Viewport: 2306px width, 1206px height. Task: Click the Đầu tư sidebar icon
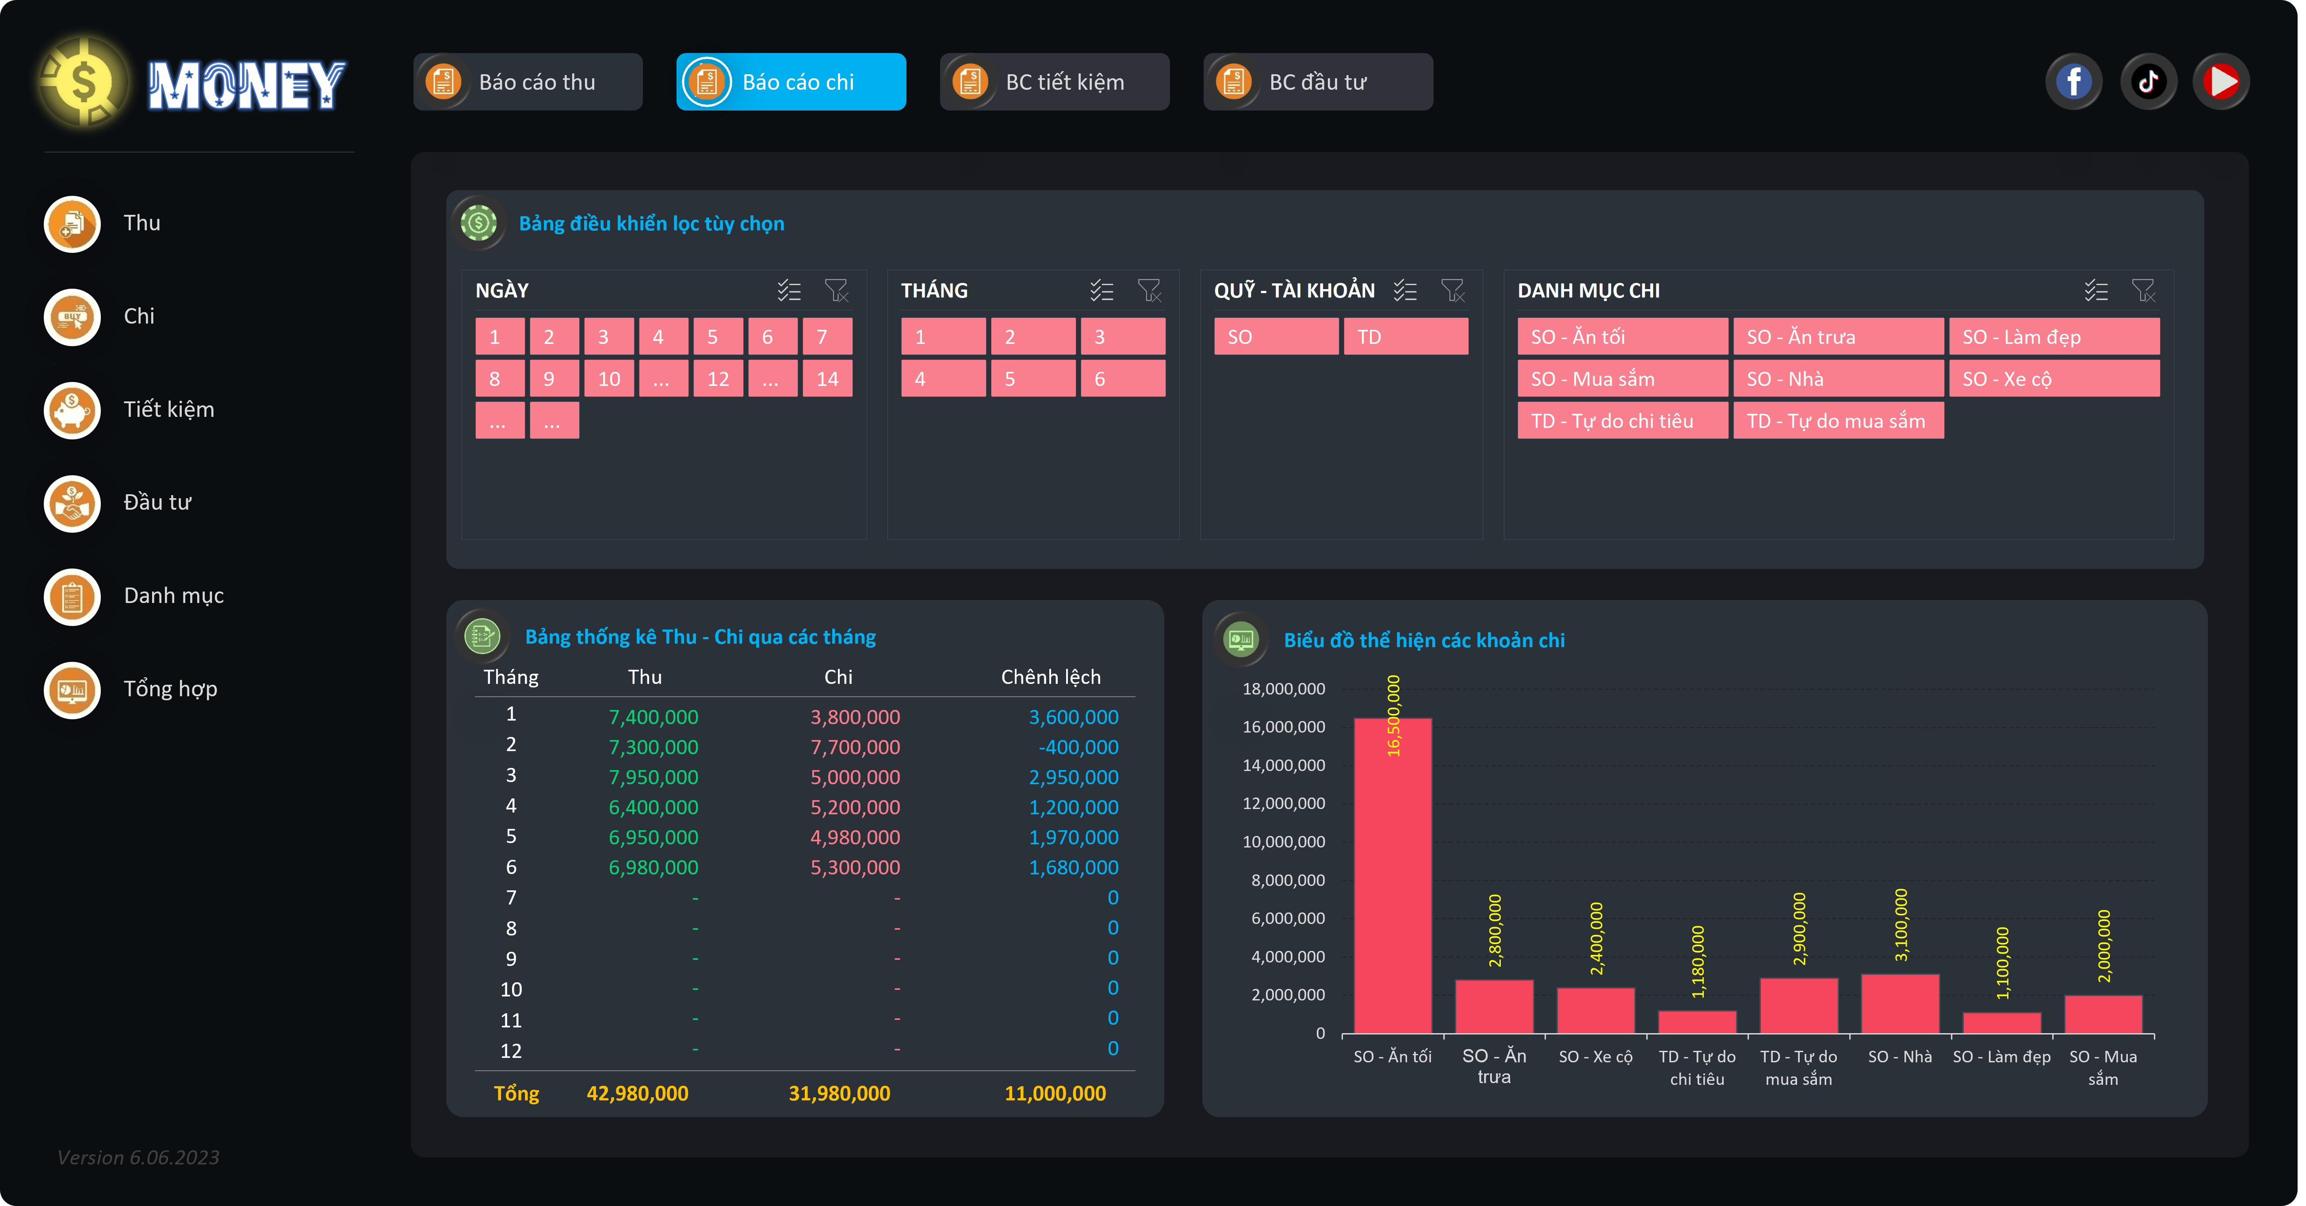click(73, 503)
